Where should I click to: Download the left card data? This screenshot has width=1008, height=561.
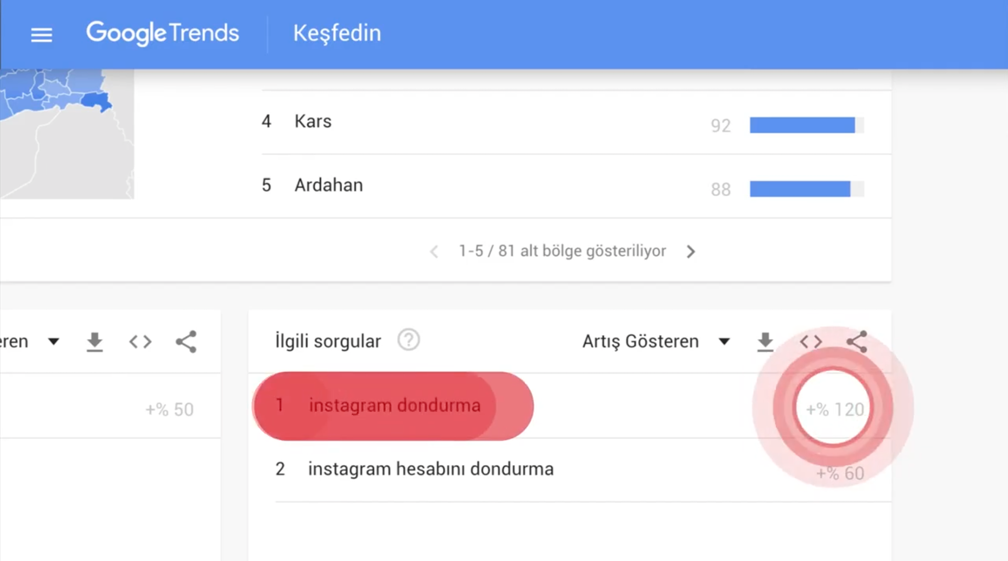pyautogui.click(x=94, y=342)
